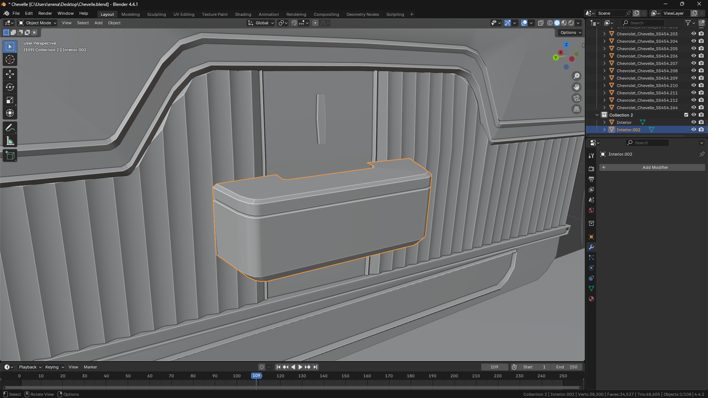Uncheck Collection 2 exclude checkbox
Image resolution: width=708 pixels, height=398 pixels.
686,115
